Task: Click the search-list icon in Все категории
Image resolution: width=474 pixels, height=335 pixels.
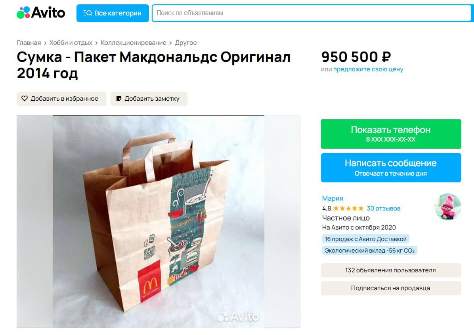Action: (x=87, y=13)
